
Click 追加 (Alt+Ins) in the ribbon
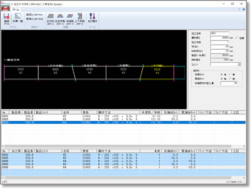(34, 14)
